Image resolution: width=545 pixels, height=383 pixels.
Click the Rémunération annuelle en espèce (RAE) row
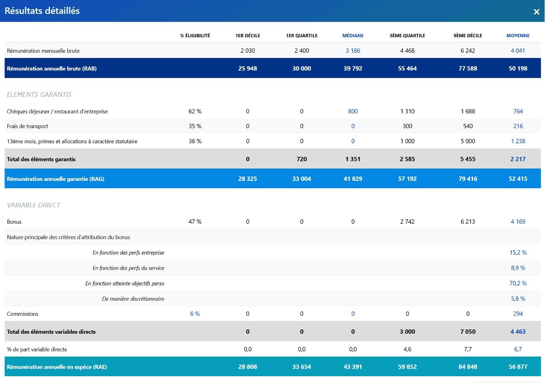pos(272,367)
